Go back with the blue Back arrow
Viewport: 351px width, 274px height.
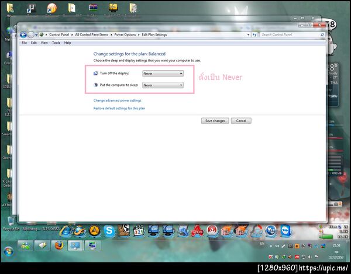click(x=23, y=34)
